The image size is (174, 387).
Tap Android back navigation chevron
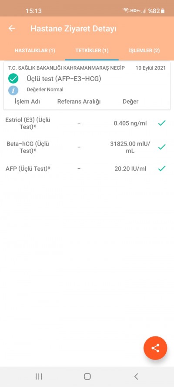(x=136, y=377)
